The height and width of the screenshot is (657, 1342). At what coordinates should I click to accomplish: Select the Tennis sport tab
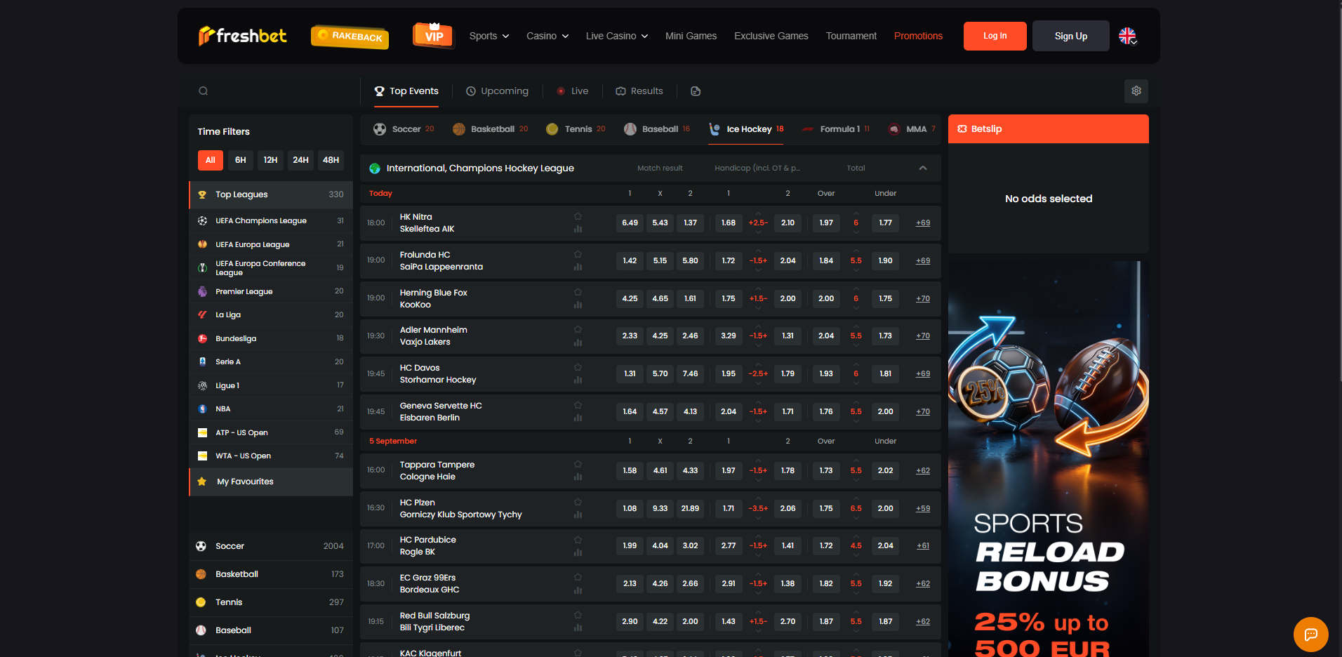click(576, 129)
